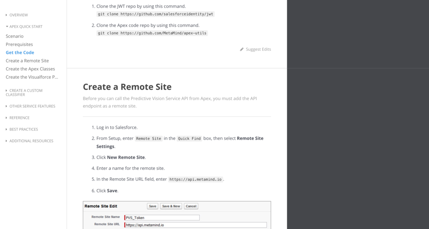Go to the Scenario page

point(15,36)
